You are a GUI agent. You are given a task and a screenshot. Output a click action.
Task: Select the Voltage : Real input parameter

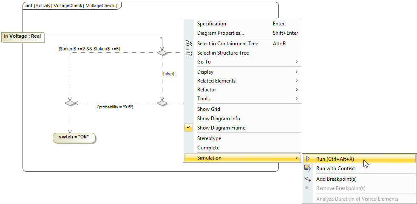point(23,36)
